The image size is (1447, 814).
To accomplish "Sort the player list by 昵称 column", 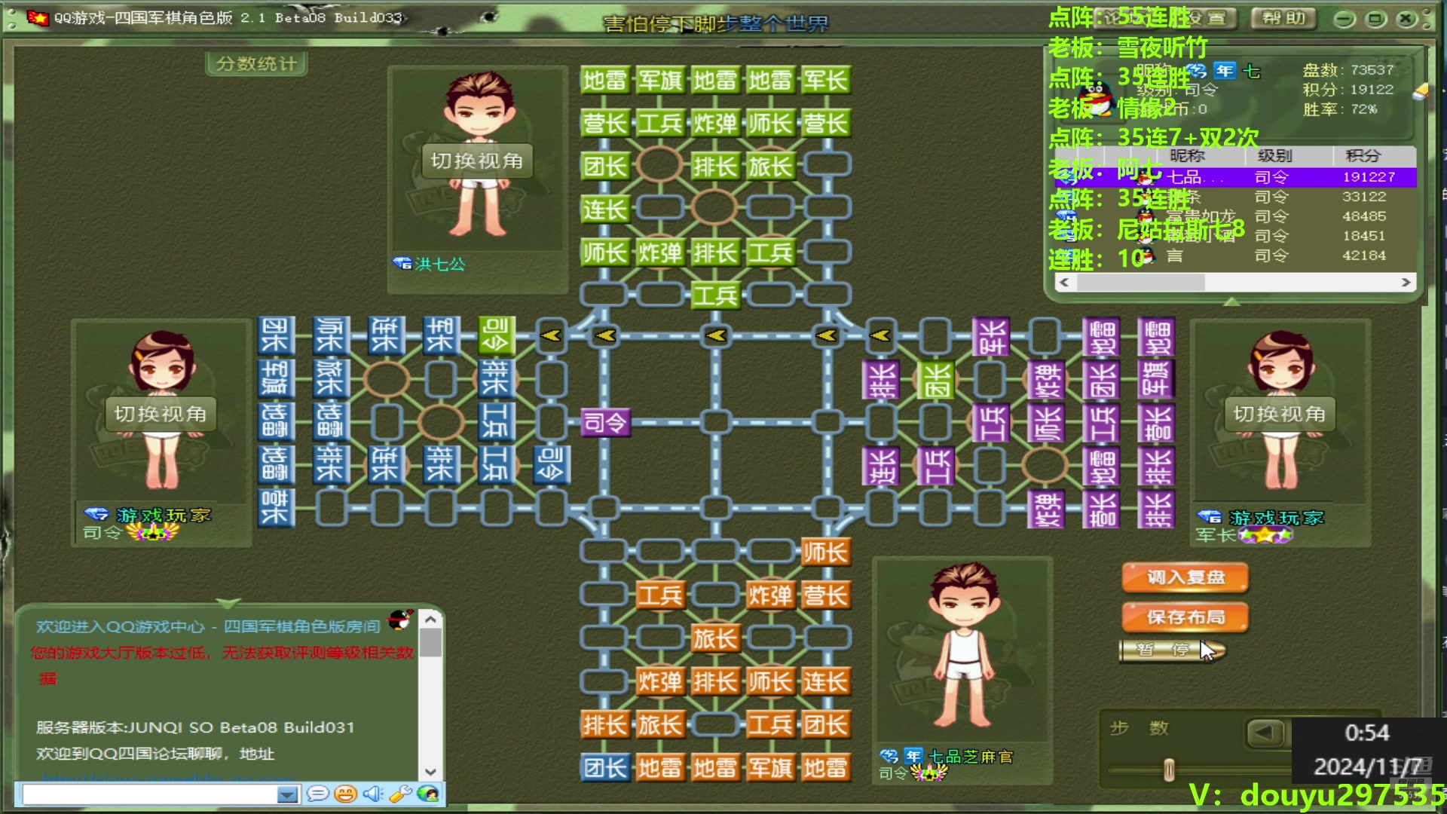I will click(x=1188, y=156).
